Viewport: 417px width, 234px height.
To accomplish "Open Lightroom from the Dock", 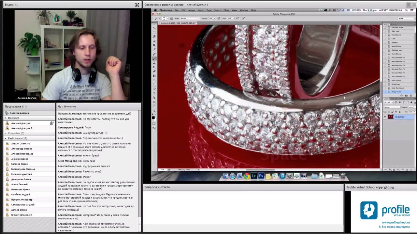I will 254,176.
